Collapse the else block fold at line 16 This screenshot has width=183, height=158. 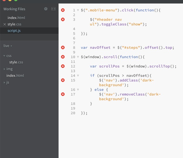point(78,90)
